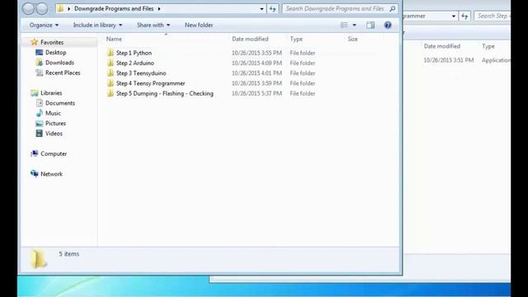Sort by the Size column header
Screen dimensions: 528x297
pos(352,39)
